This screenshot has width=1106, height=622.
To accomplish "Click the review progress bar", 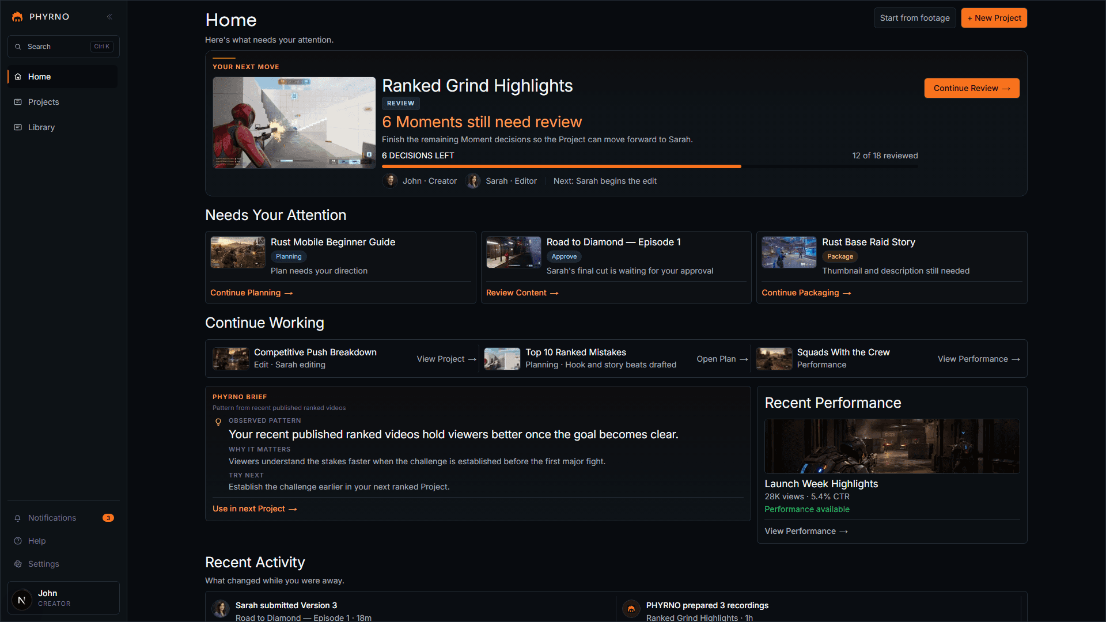I will pos(650,166).
